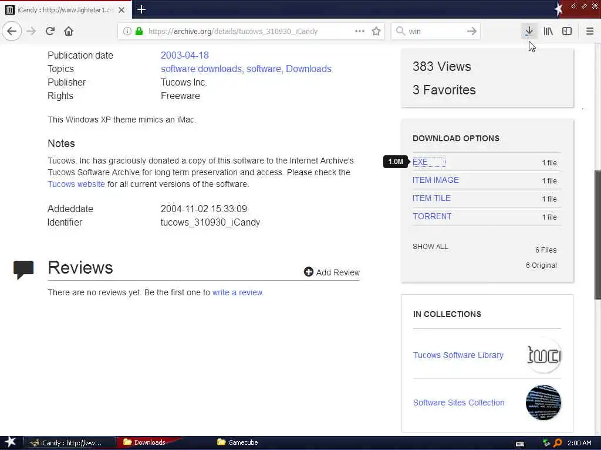Click the search box containing 'win'
This screenshot has height=450, width=601.
click(x=435, y=31)
